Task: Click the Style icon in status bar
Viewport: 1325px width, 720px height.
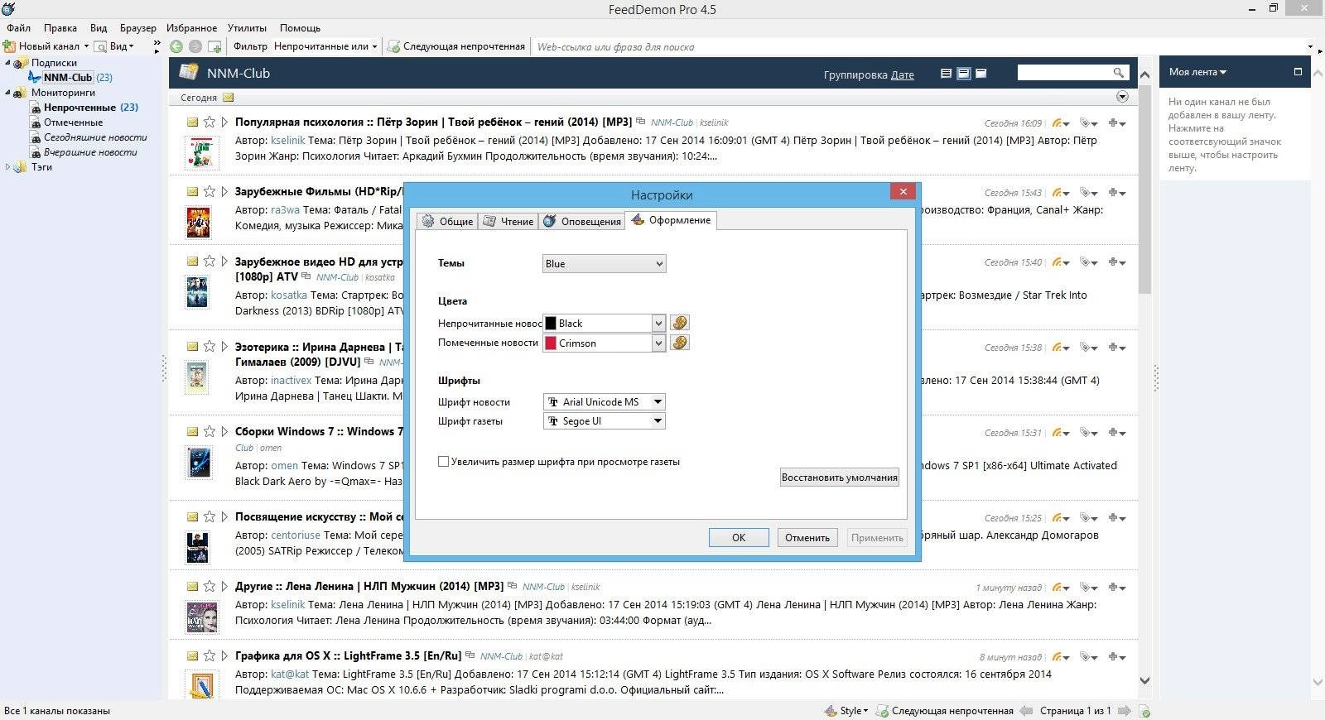Action: [831, 711]
